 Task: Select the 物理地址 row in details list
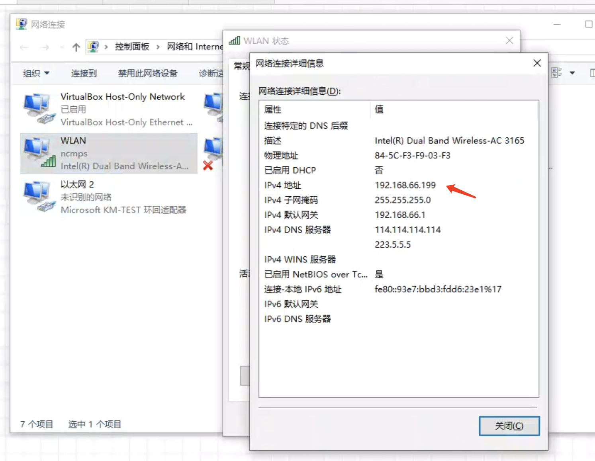[x=399, y=156]
